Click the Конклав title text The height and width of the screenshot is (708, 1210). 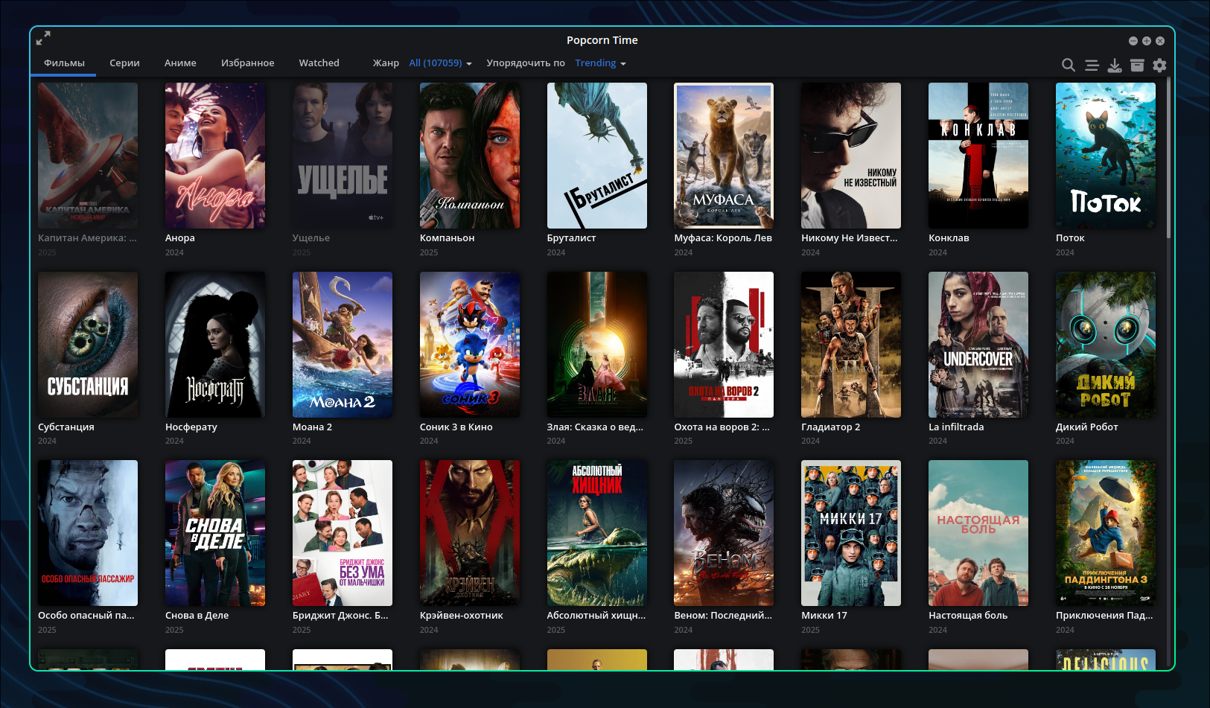point(949,238)
